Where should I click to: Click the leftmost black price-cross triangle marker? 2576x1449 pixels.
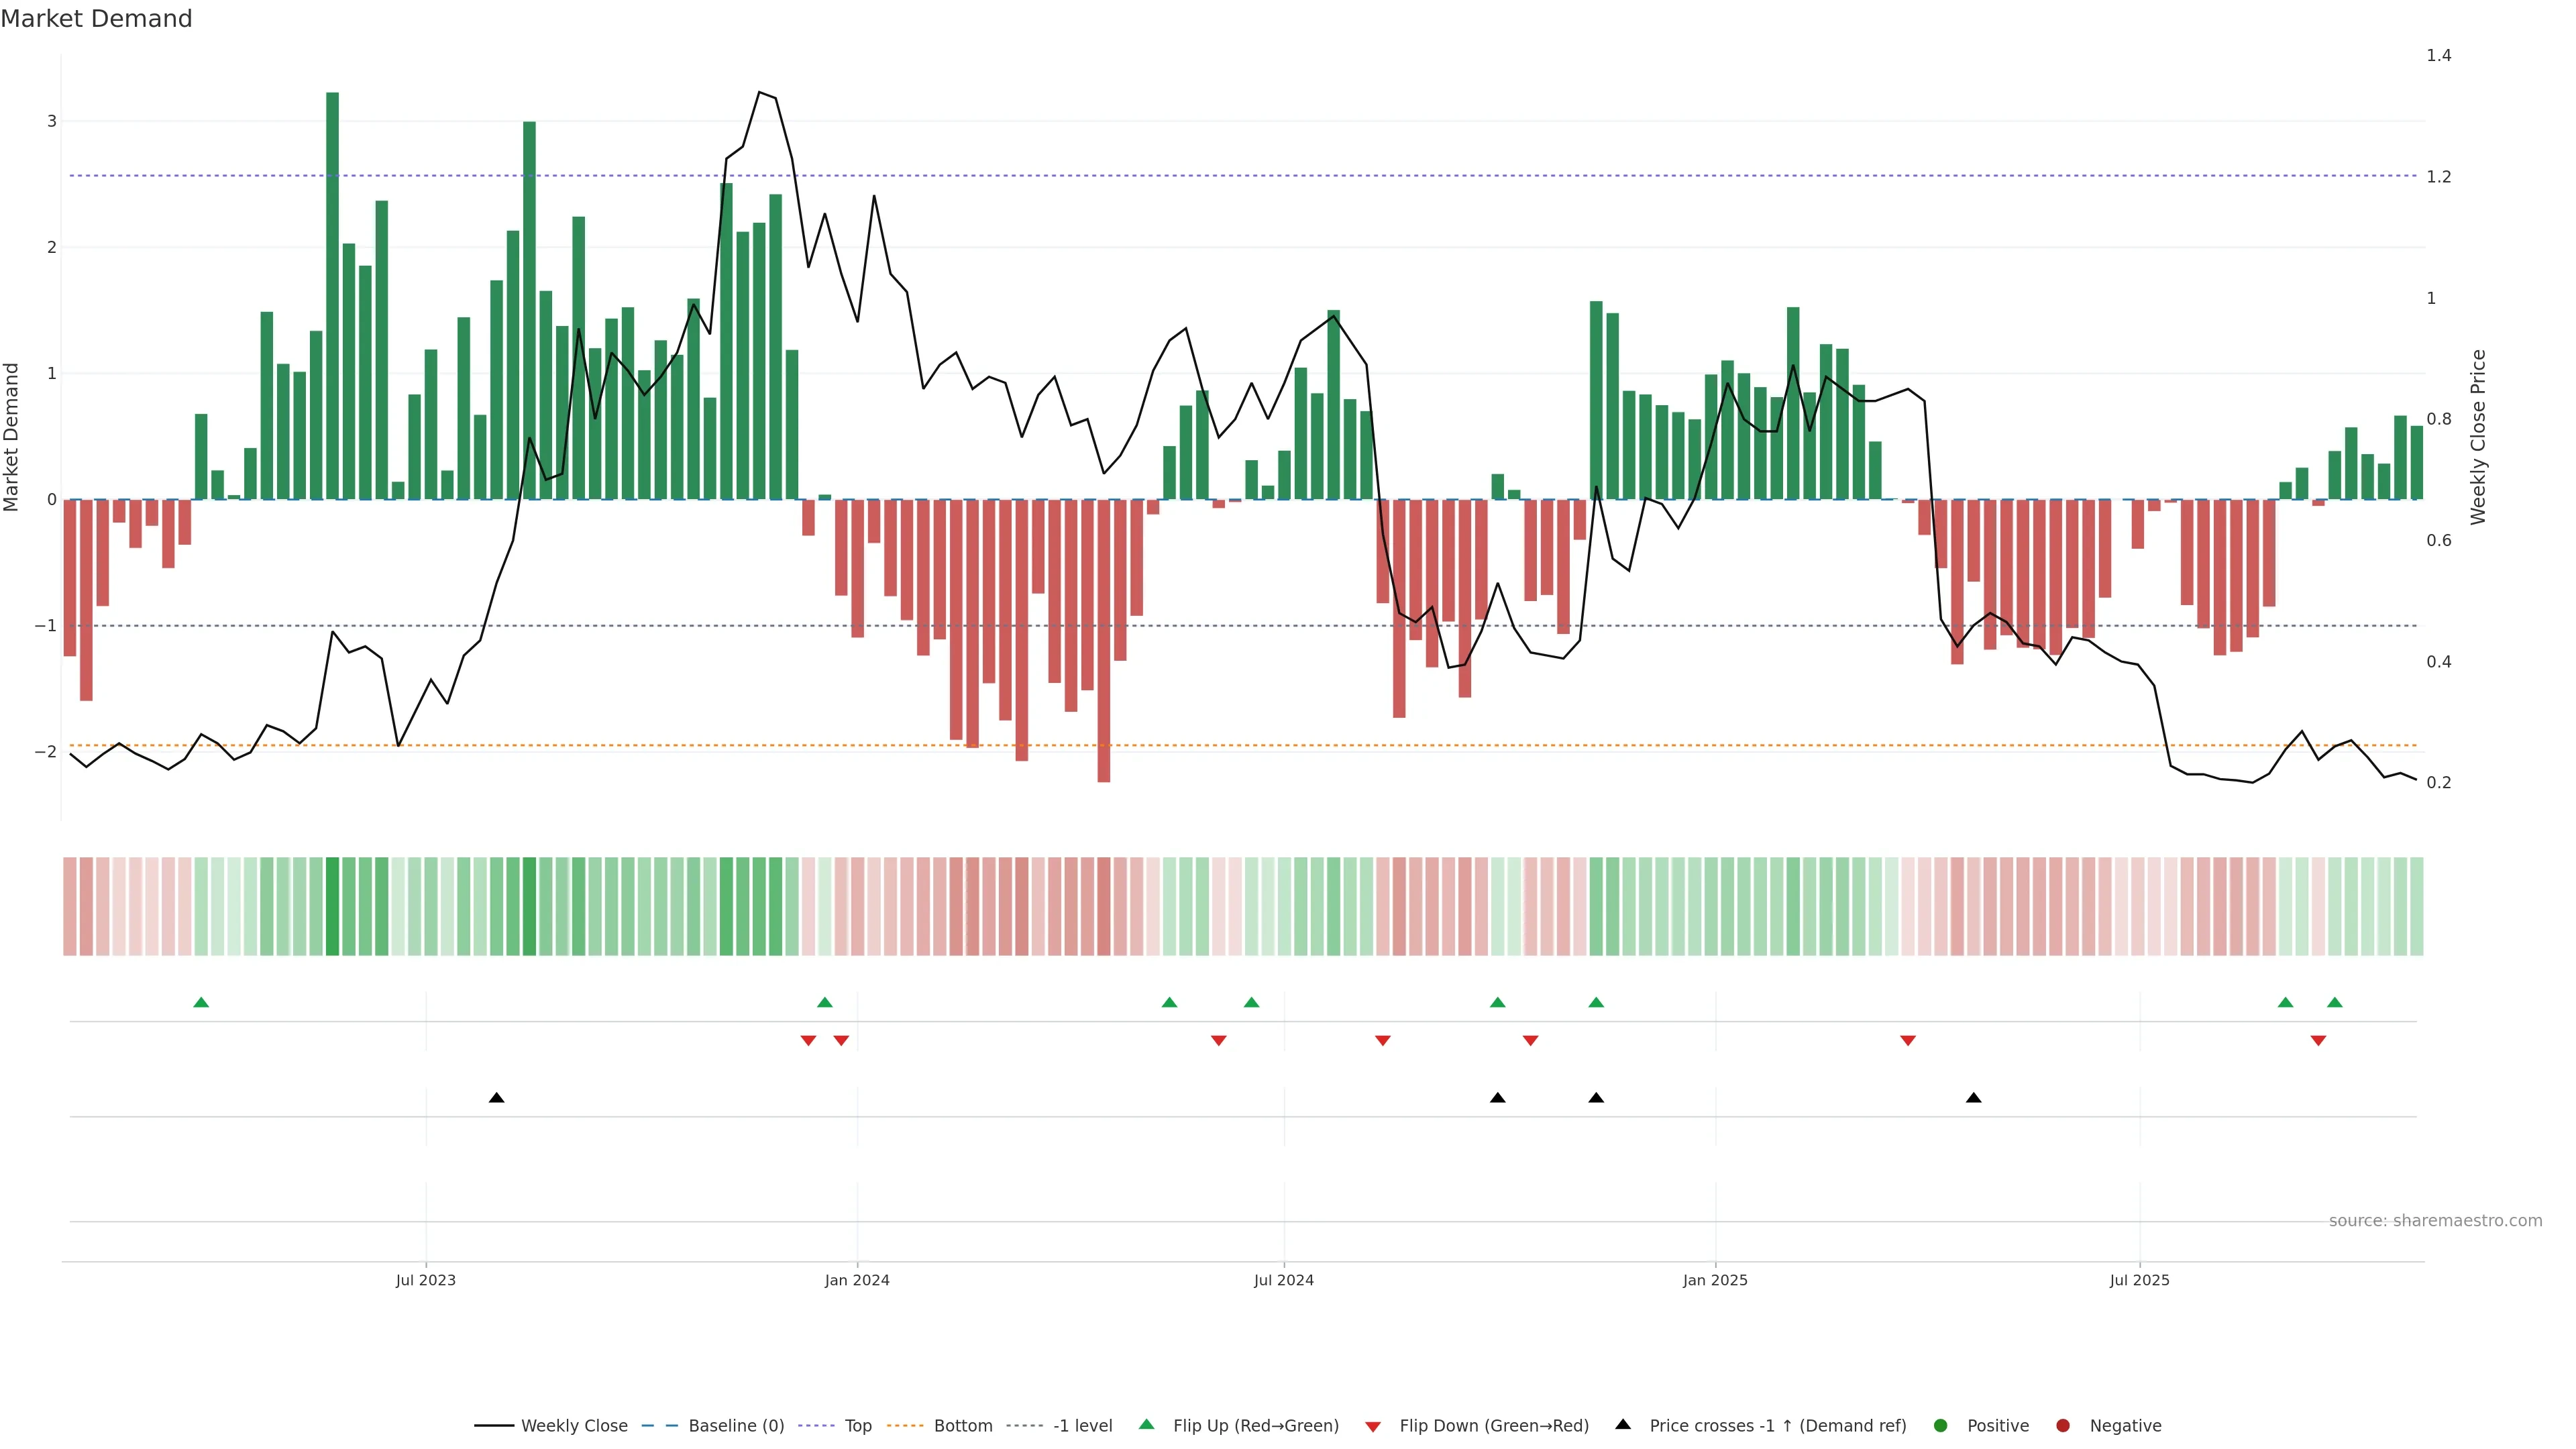(496, 1098)
